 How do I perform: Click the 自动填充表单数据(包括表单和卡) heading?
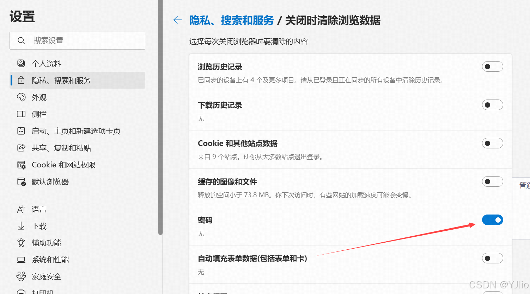(252, 258)
